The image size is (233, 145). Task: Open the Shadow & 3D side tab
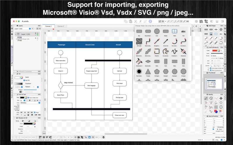pyautogui.click(x=12, y=93)
